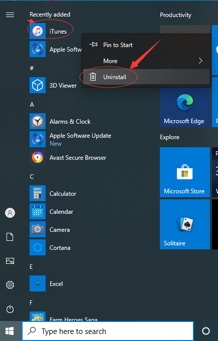
Task: Open the Camera app icon
Action: [38, 229]
